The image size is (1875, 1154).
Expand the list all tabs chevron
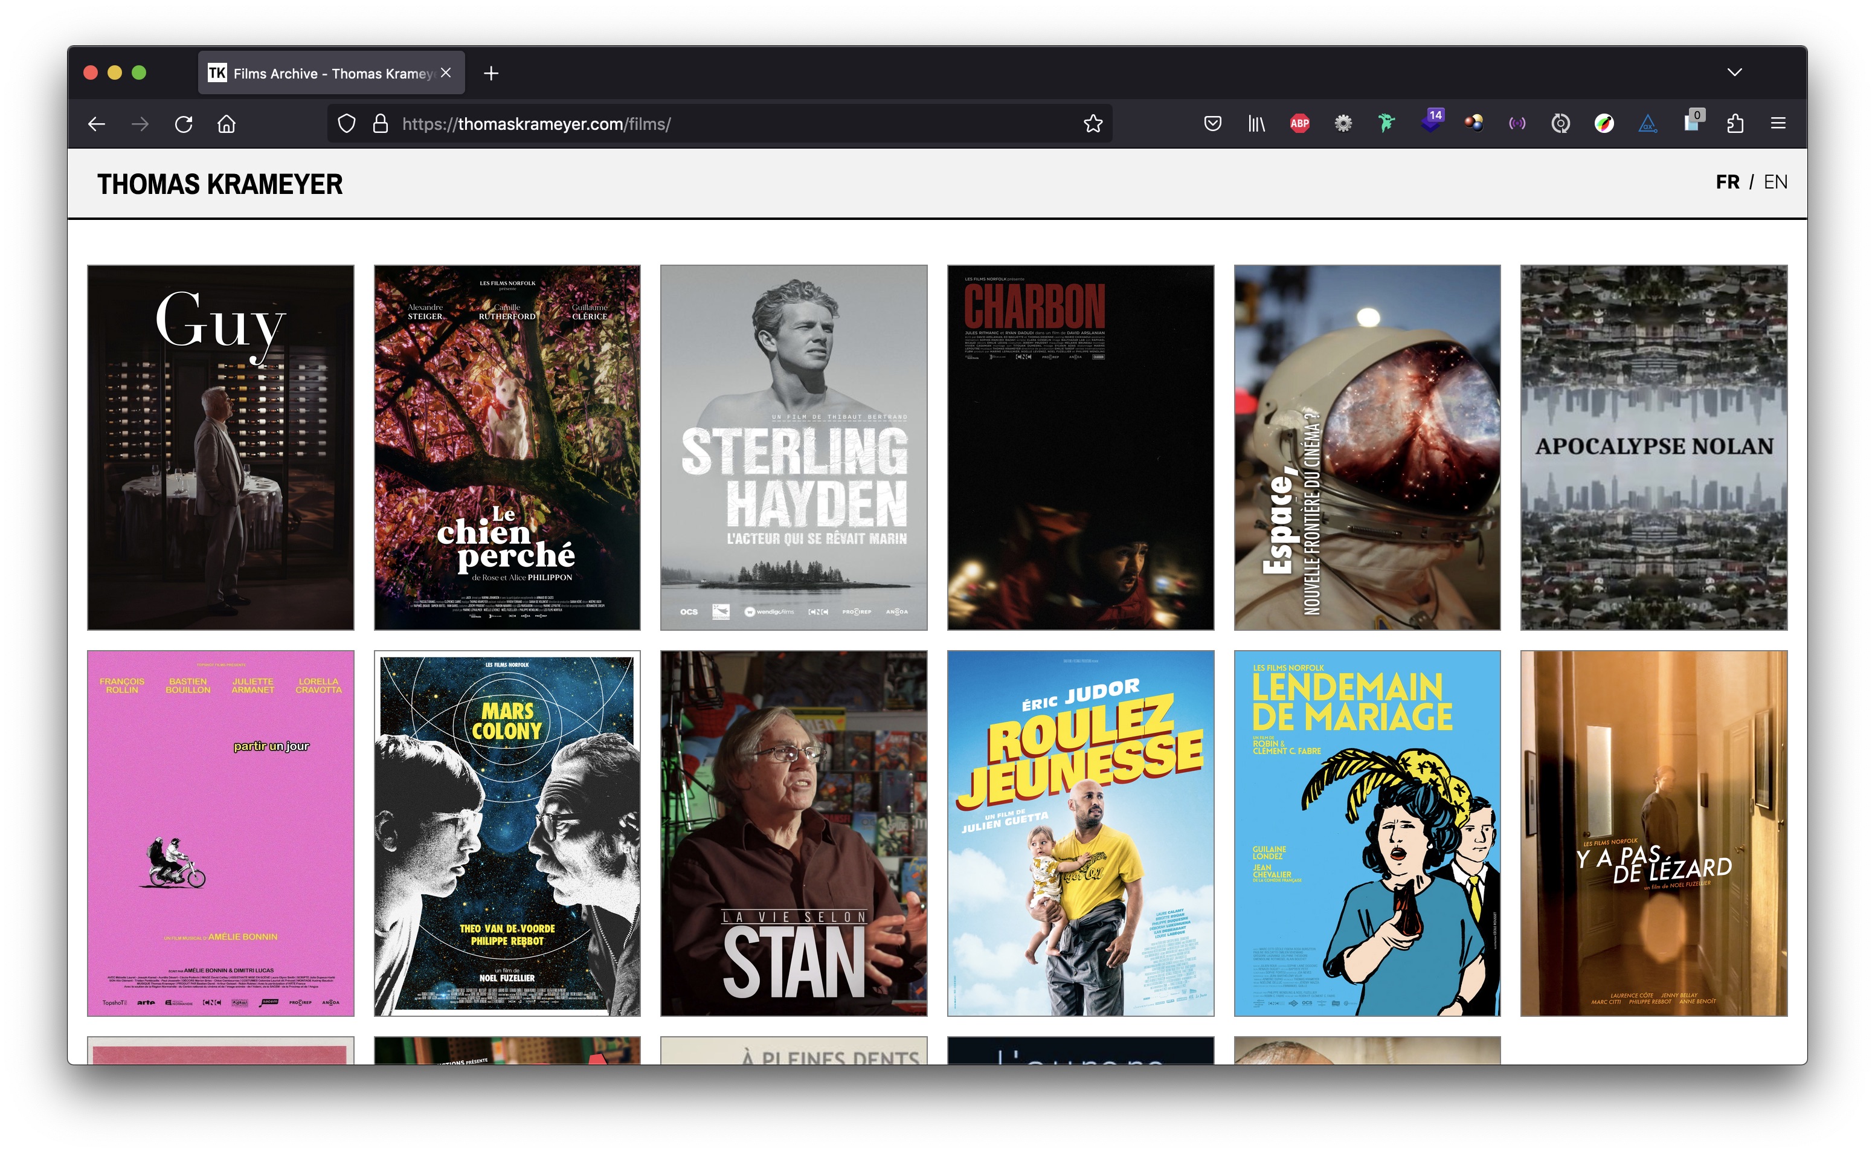click(1735, 73)
